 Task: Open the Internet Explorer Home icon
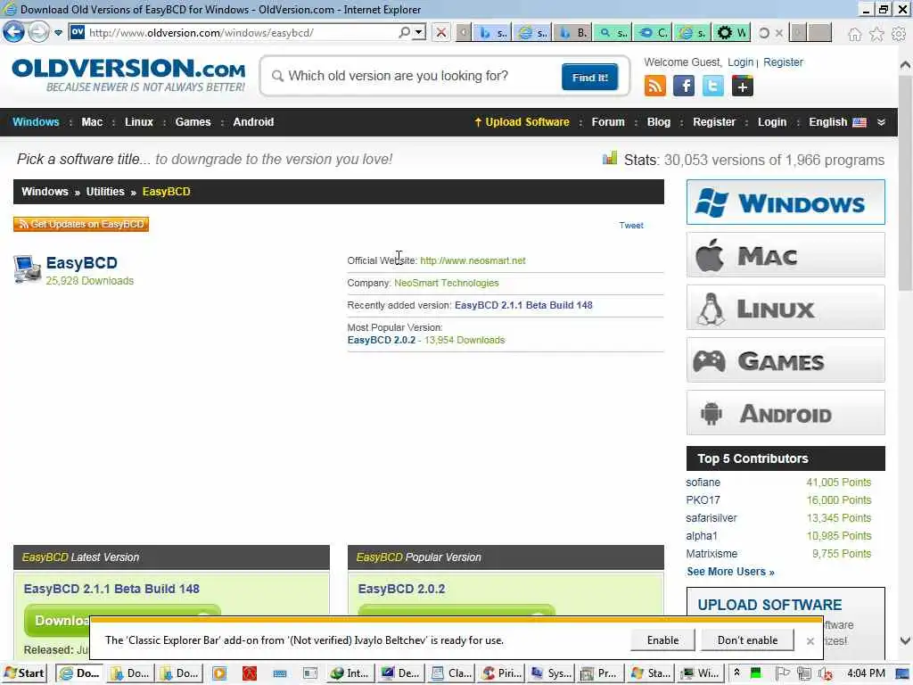[854, 35]
